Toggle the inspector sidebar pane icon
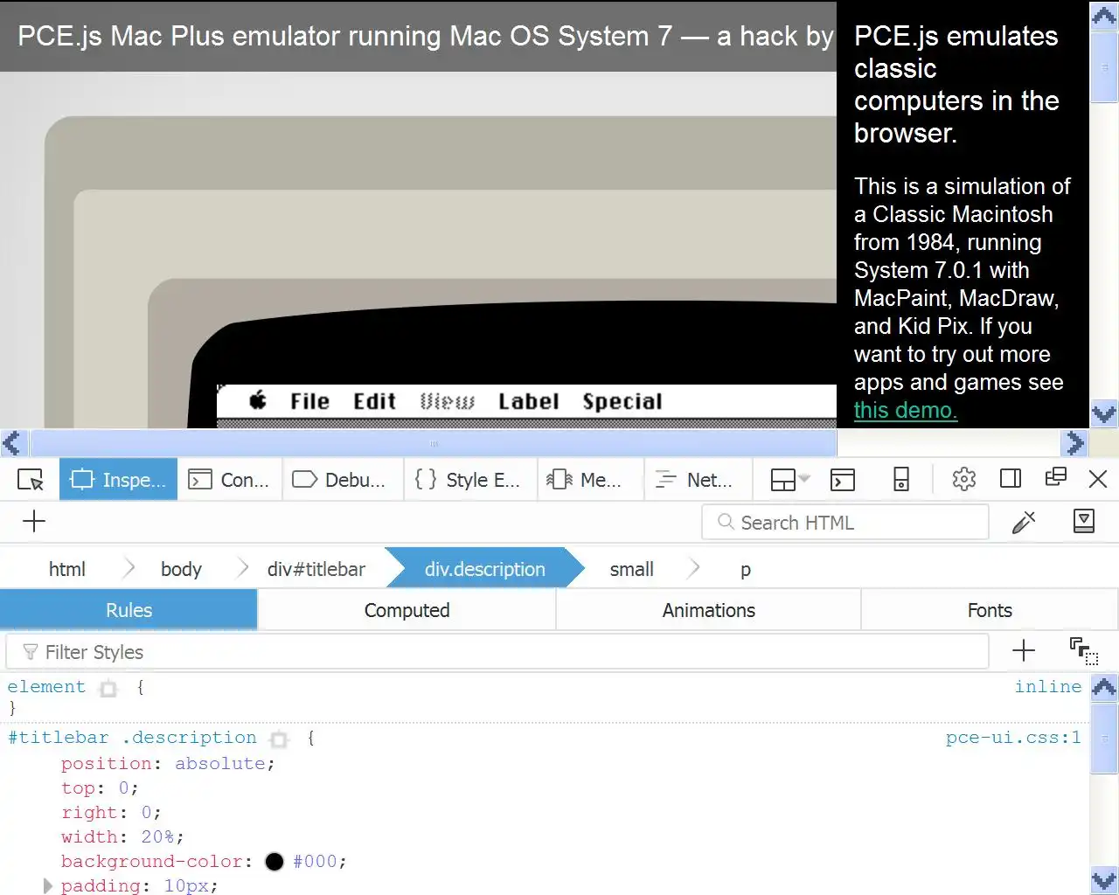This screenshot has width=1119, height=895. pos(1084,521)
